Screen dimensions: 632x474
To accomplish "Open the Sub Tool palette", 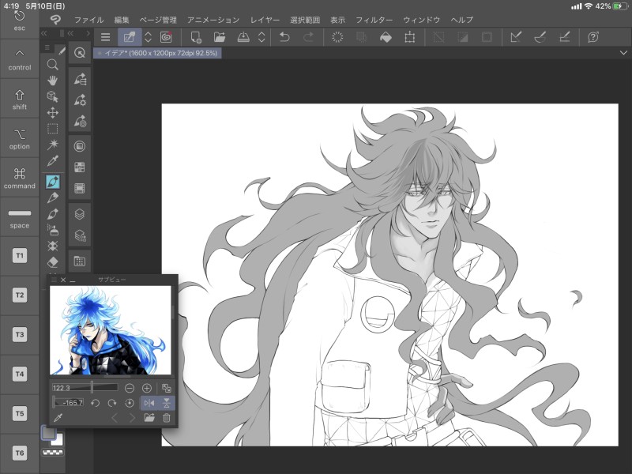I will [x=80, y=79].
